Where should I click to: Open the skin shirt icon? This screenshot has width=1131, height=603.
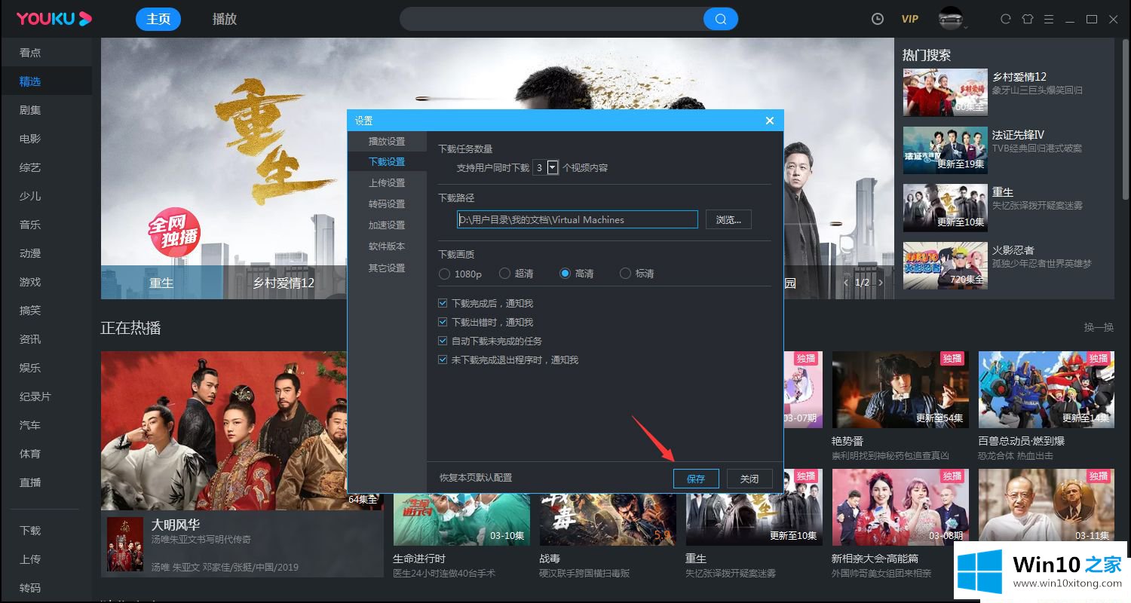(1027, 19)
